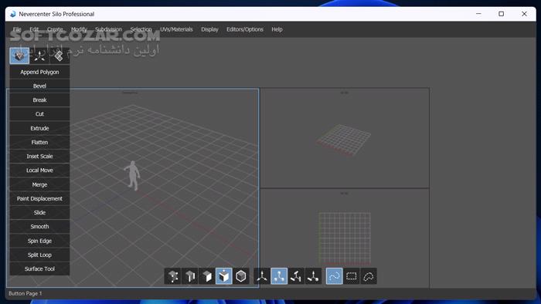Click the Split Loop button
Screen dimensions: 541x304
tap(39, 255)
